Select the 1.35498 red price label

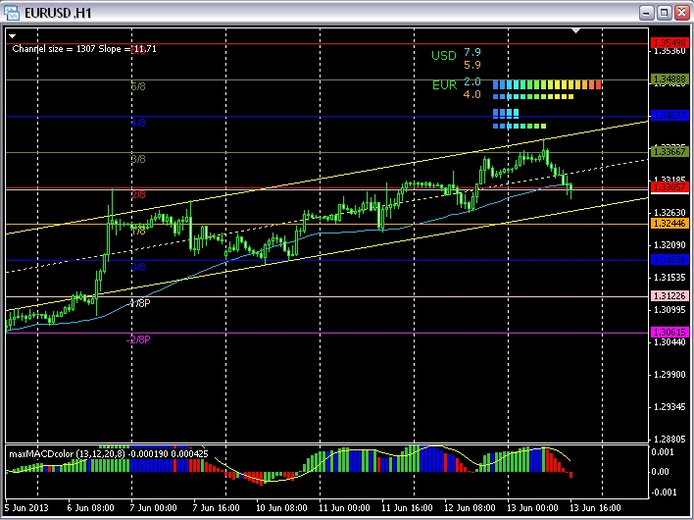[669, 43]
